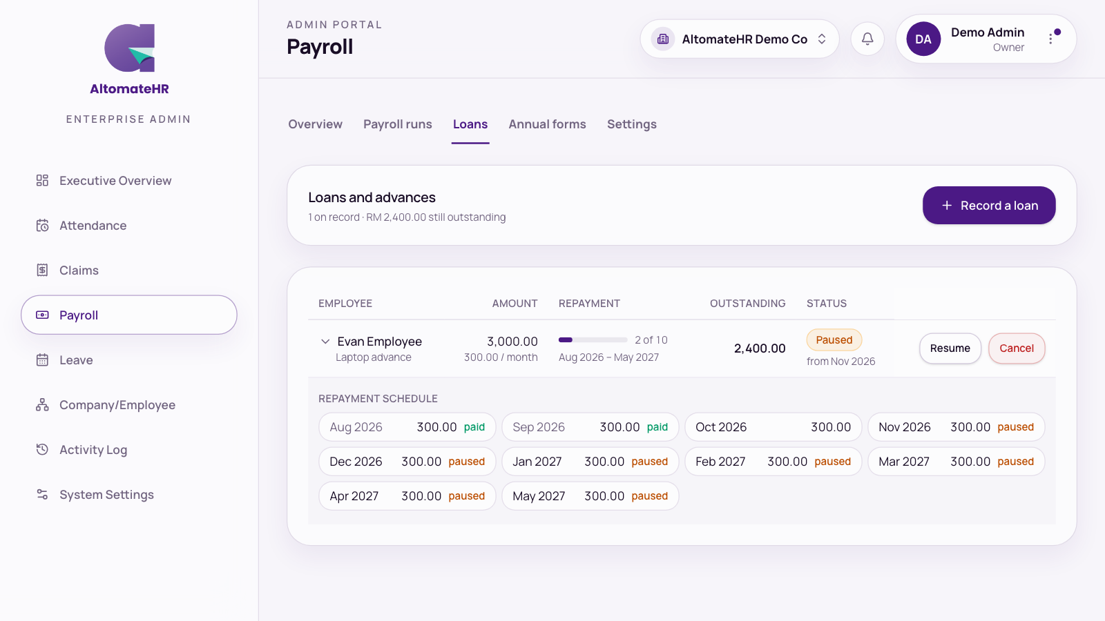Navigate to Executive Overview
Viewport: 1105px width, 621px height.
pos(129,181)
